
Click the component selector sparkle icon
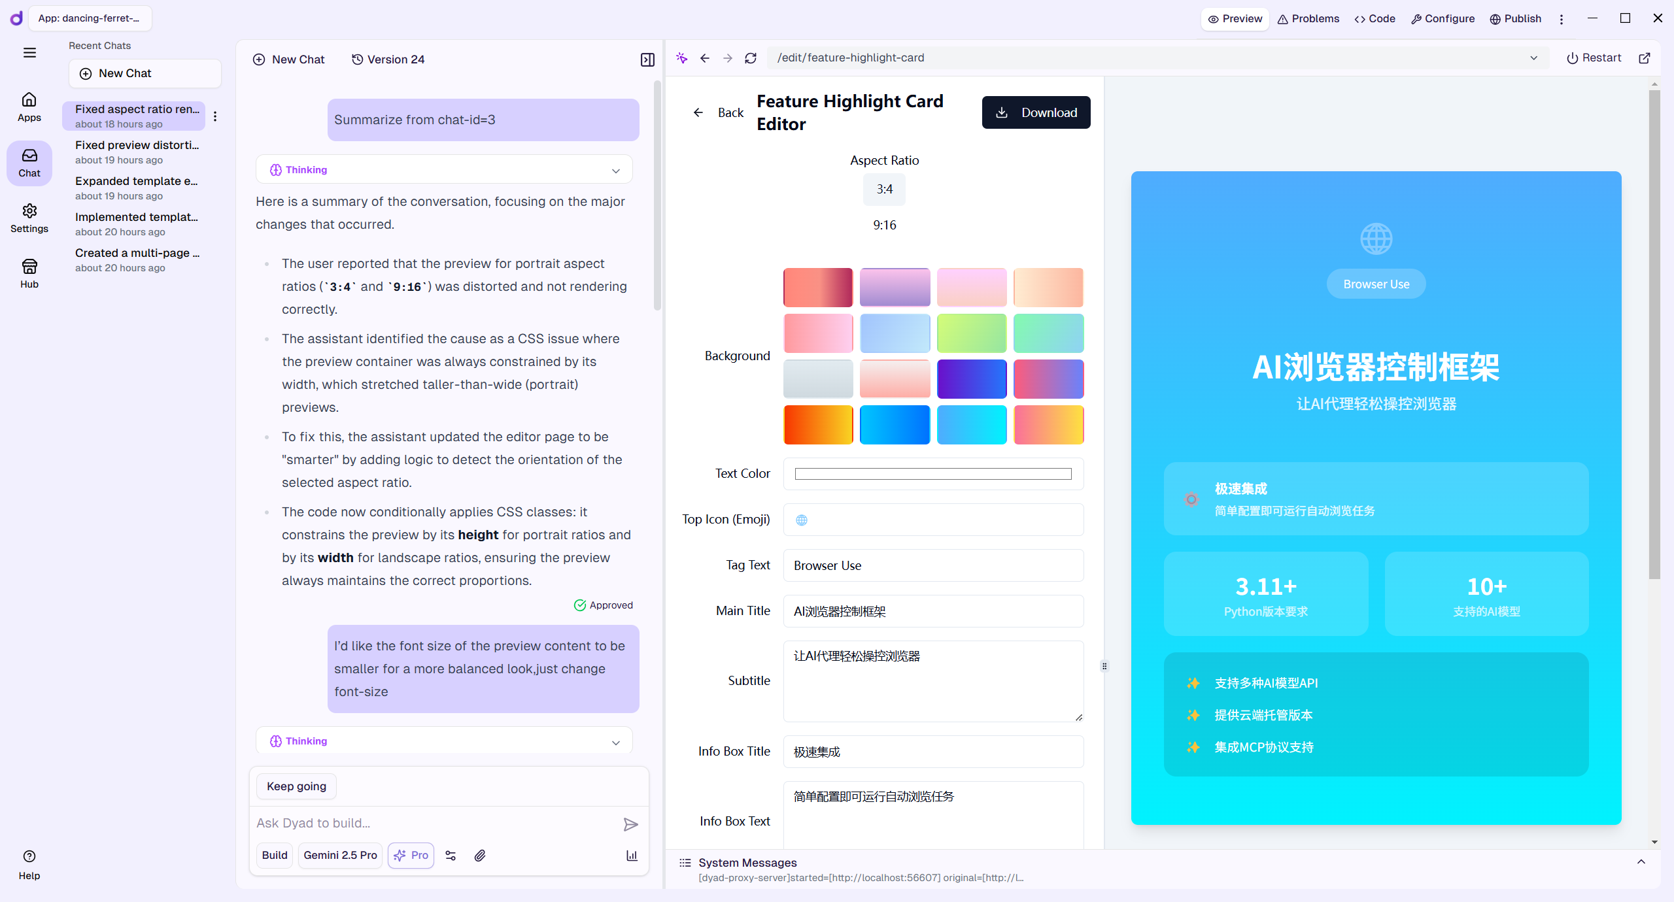[x=682, y=58]
